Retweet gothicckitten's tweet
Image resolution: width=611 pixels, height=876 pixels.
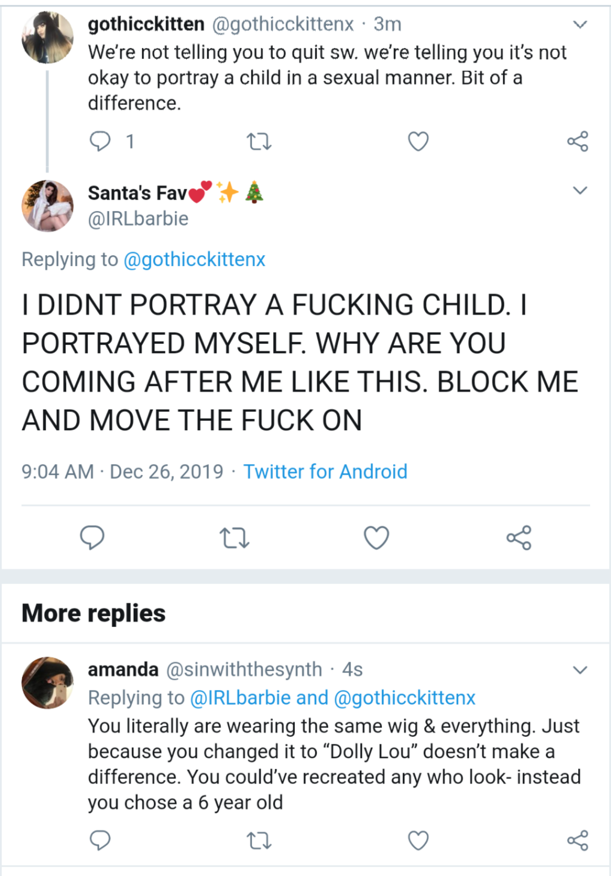(x=259, y=142)
